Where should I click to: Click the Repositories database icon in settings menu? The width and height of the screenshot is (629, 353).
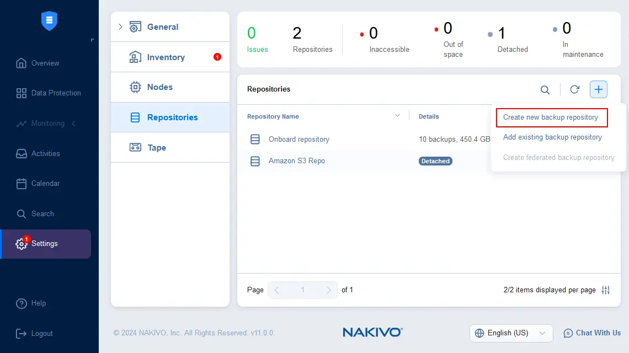tap(135, 117)
